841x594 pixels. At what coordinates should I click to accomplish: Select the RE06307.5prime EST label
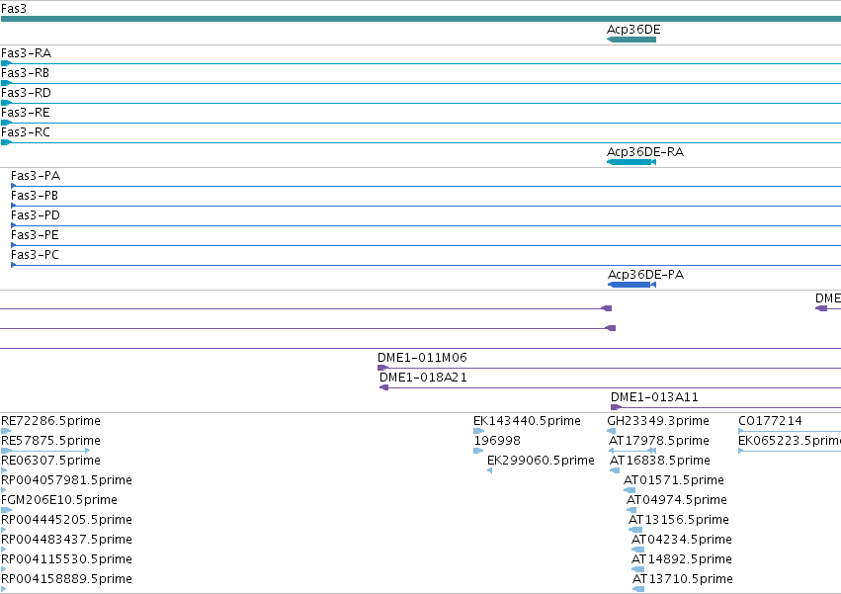tap(50, 461)
